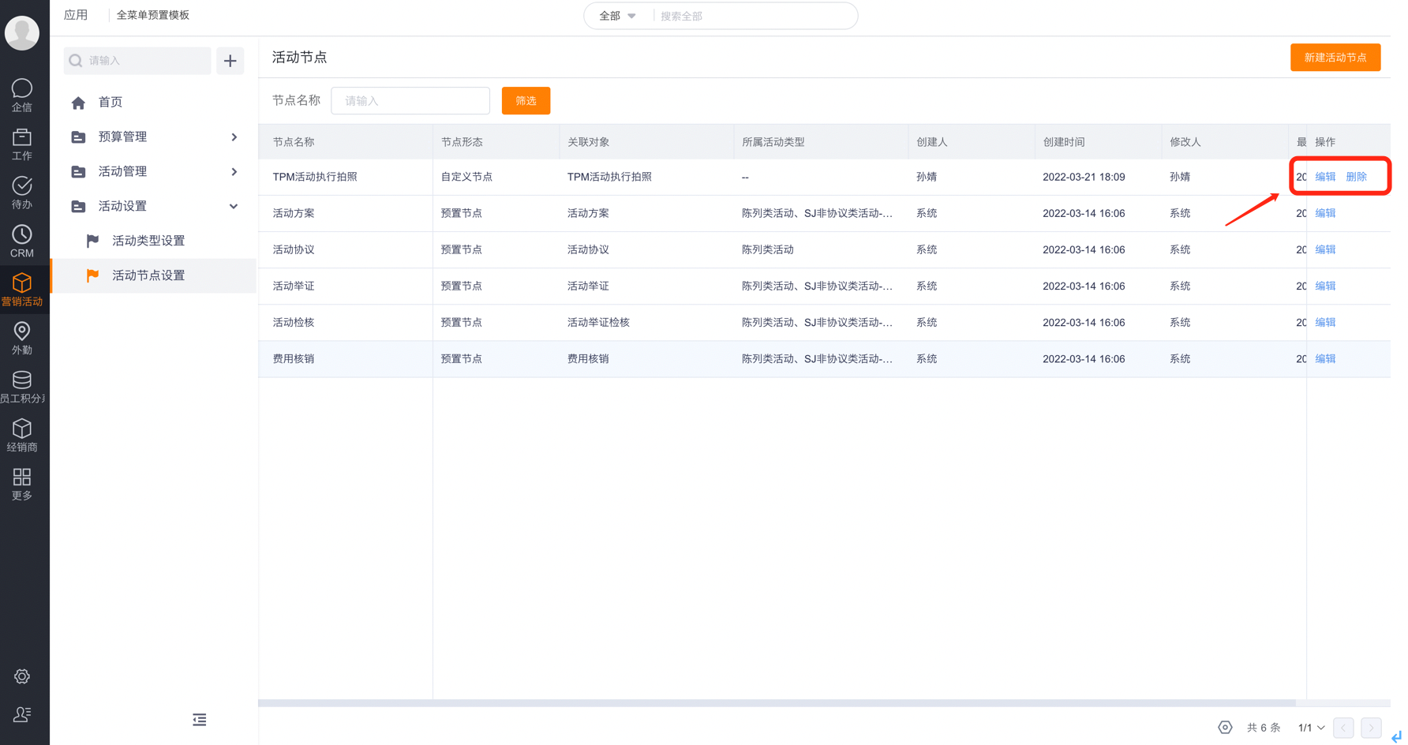The image size is (1408, 745).
Task: Expand the 预算管理 menu chevron
Action: pos(234,137)
